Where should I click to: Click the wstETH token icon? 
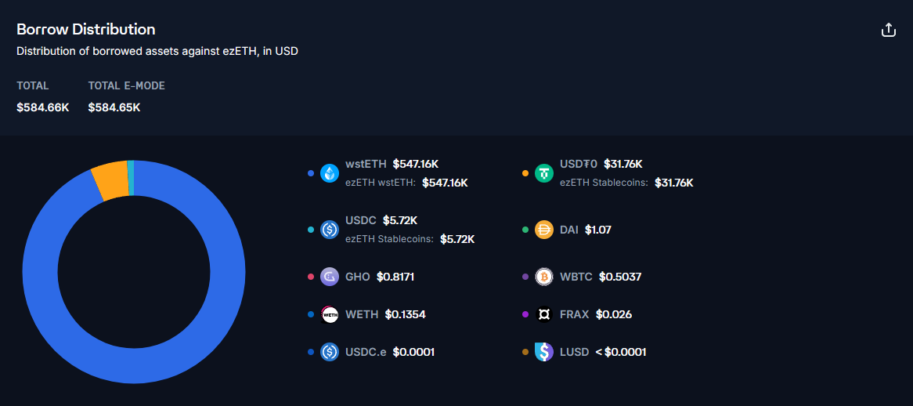(x=330, y=173)
